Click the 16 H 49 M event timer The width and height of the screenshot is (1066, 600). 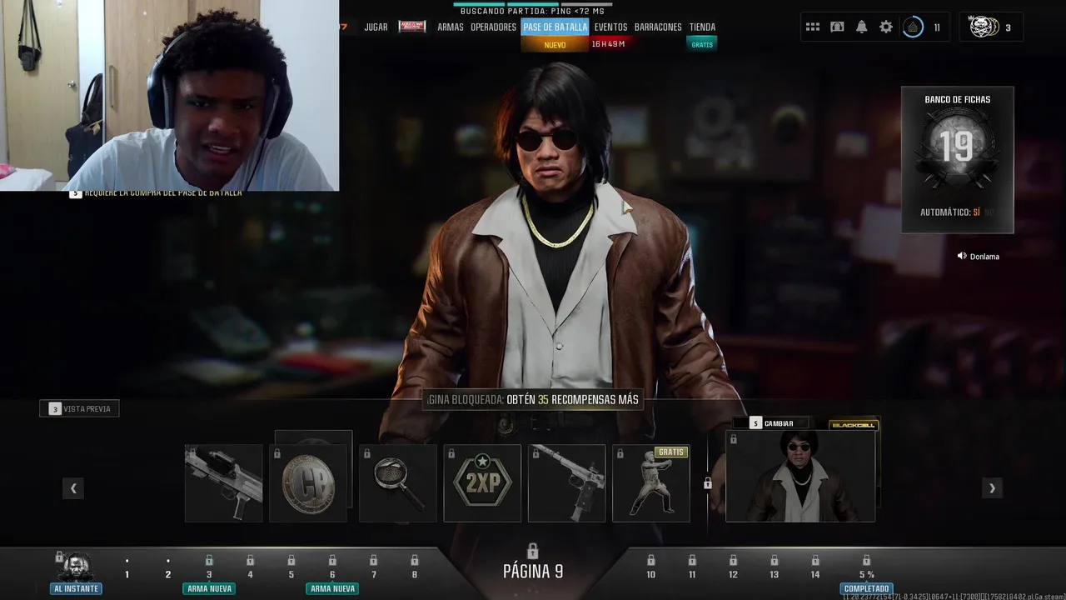coord(608,44)
